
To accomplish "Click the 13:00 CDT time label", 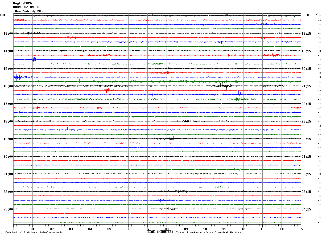I will pos(8,34).
